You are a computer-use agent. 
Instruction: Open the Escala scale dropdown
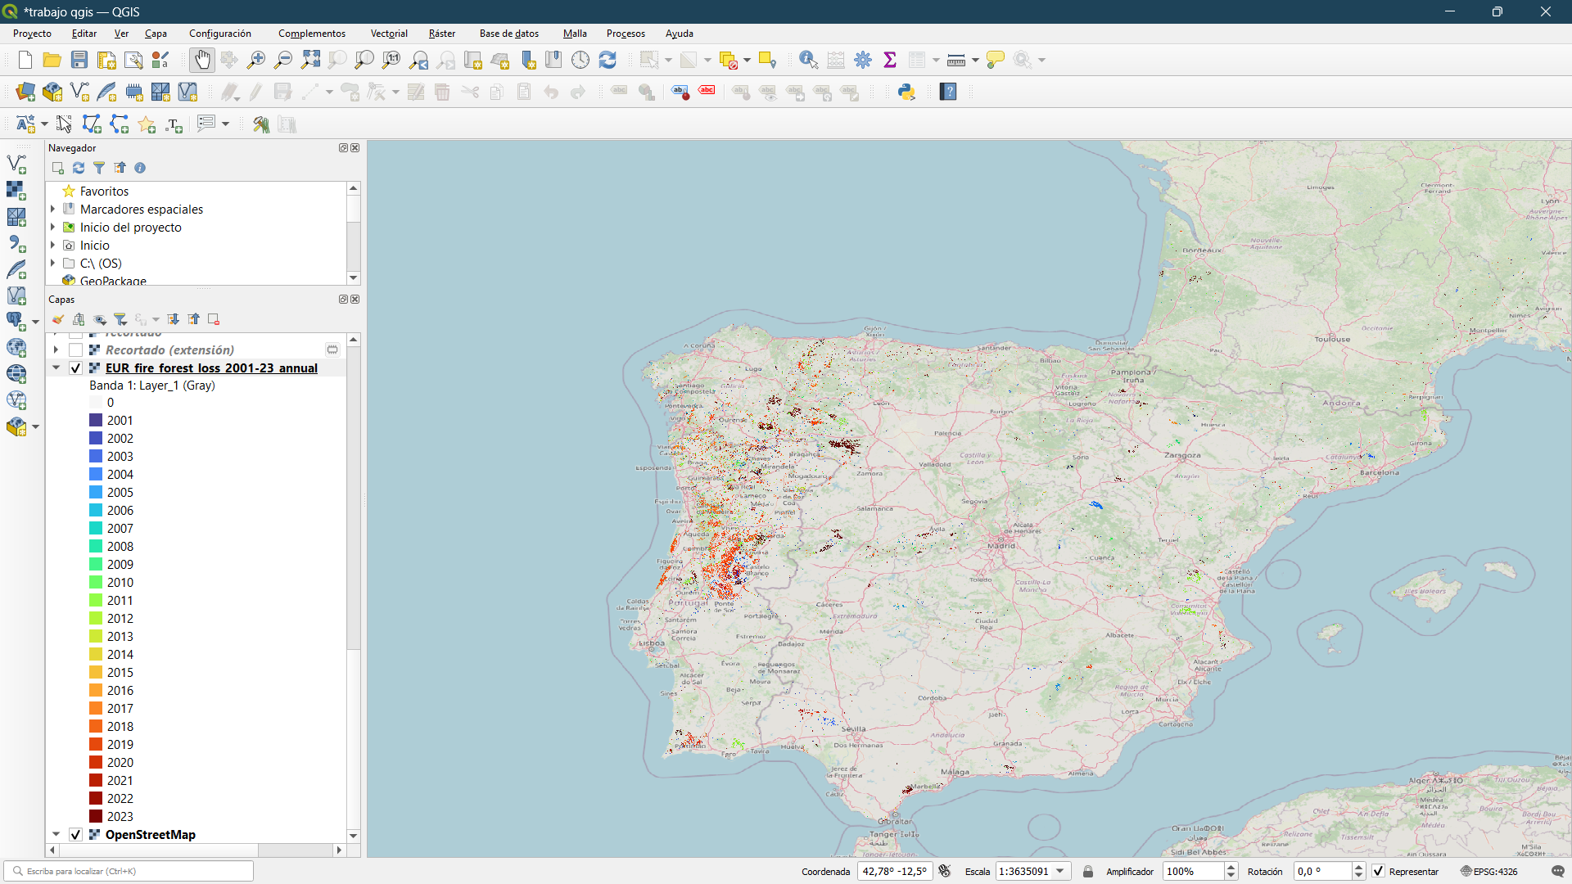[x=1060, y=872]
